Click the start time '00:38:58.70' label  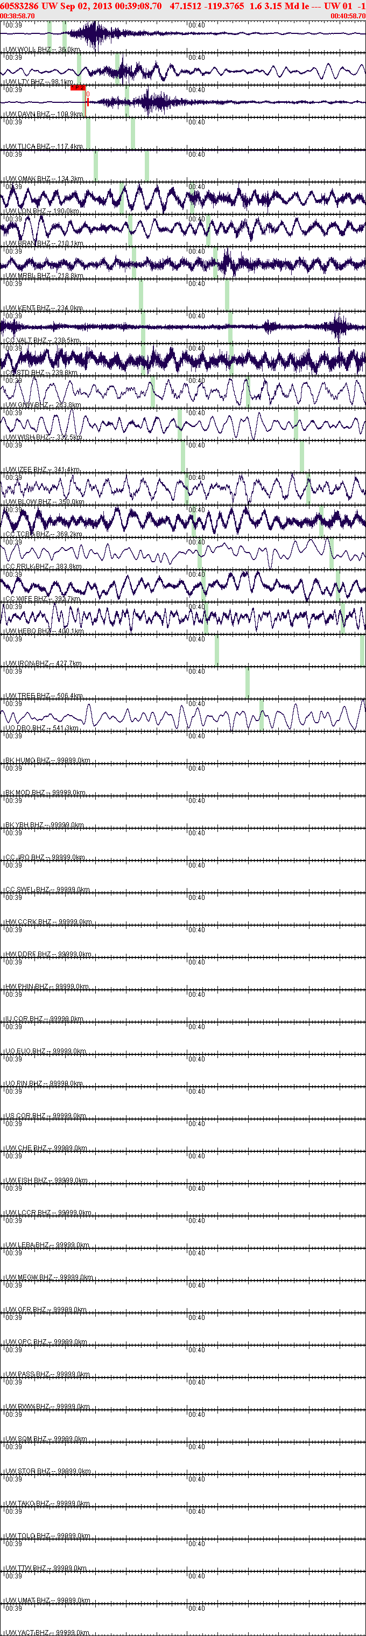click(x=18, y=16)
